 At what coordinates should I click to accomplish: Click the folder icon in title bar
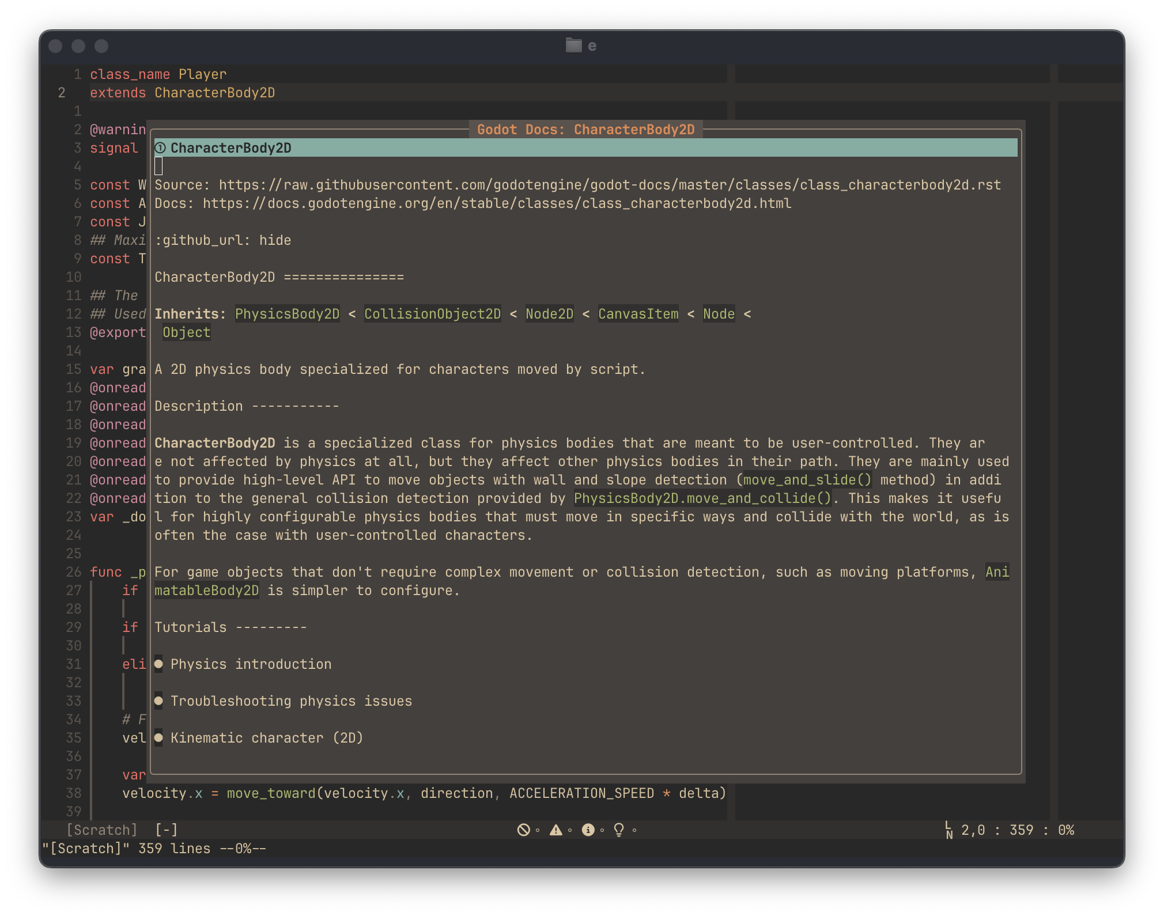point(573,46)
